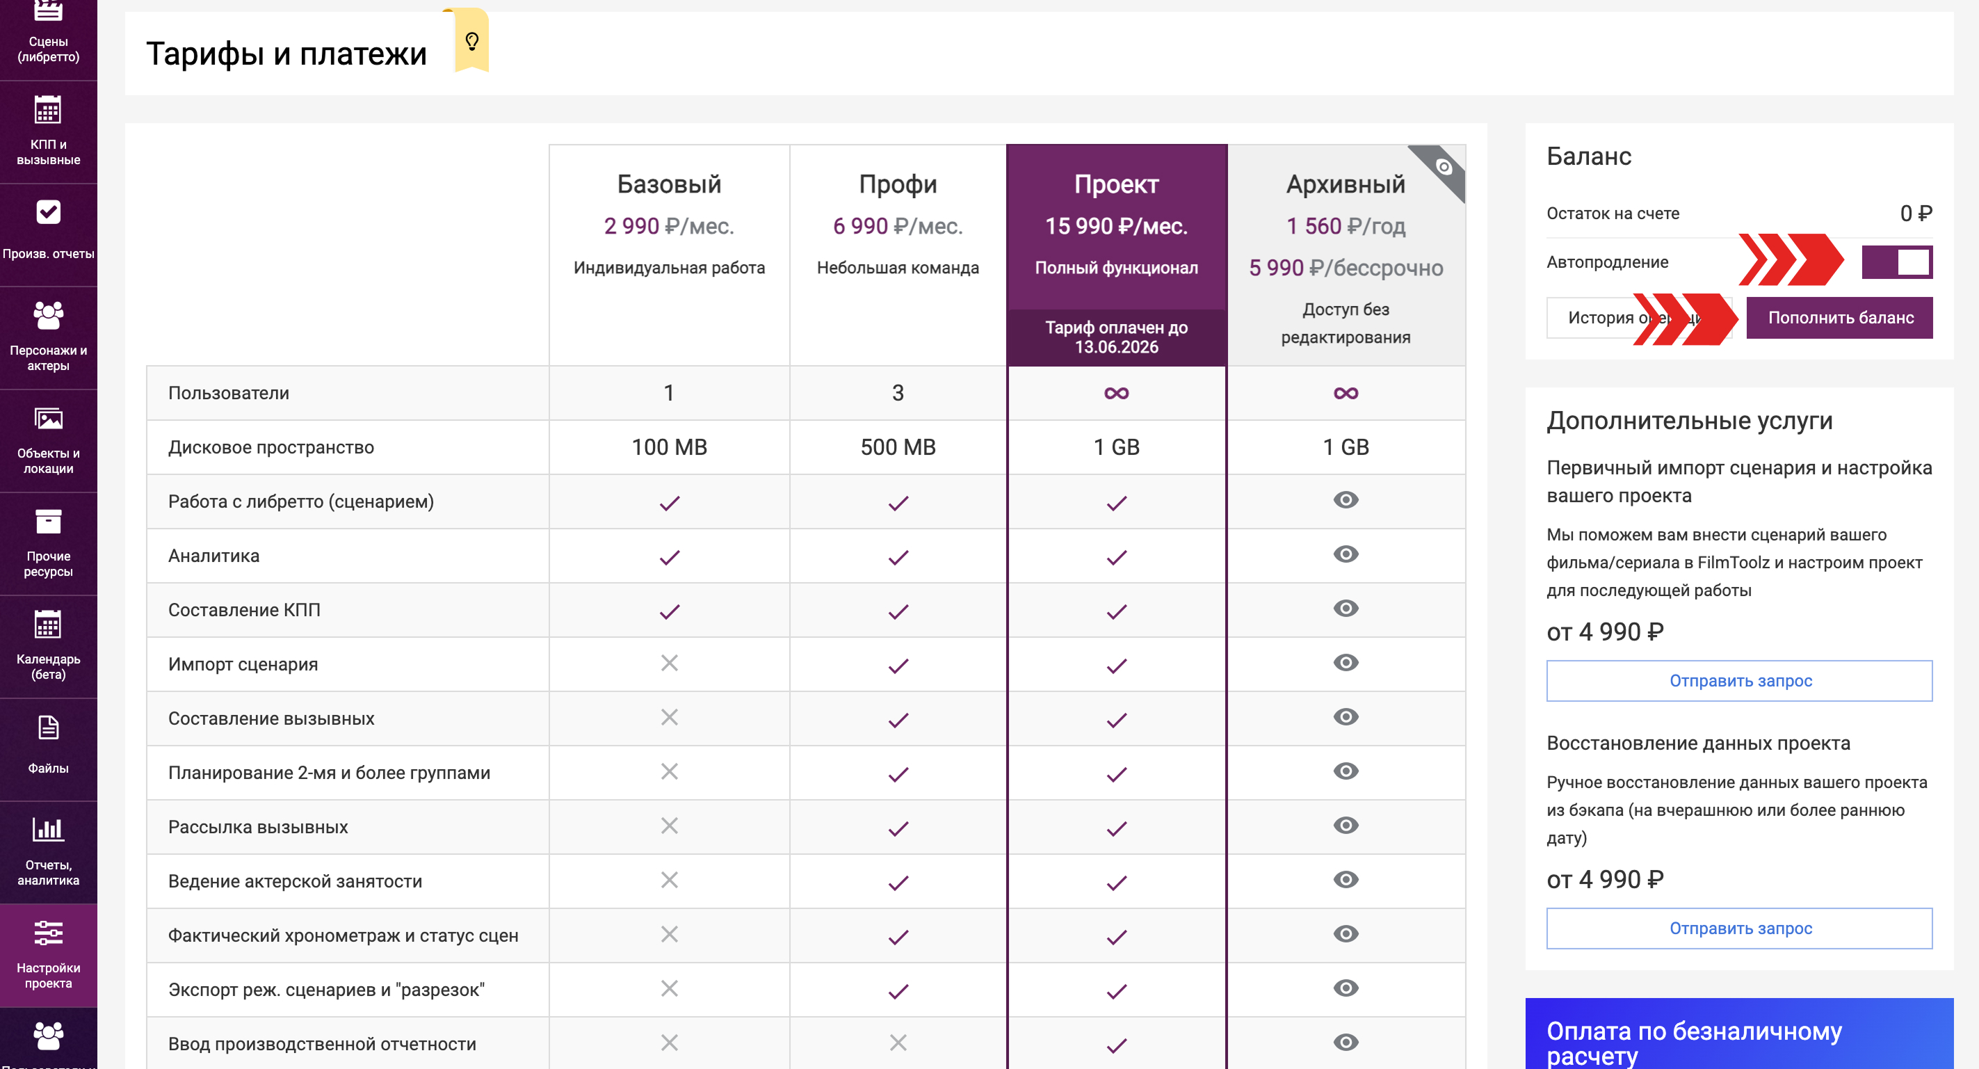Toggle the Автопродление switch
Image resolution: width=1979 pixels, height=1069 pixels.
(x=1896, y=262)
